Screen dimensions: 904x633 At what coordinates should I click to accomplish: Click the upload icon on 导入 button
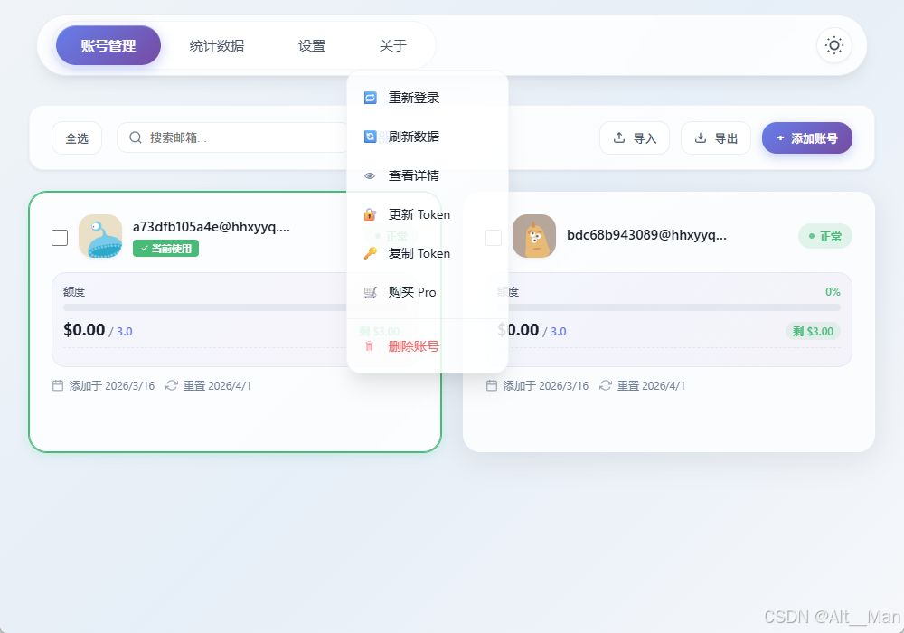click(x=619, y=137)
